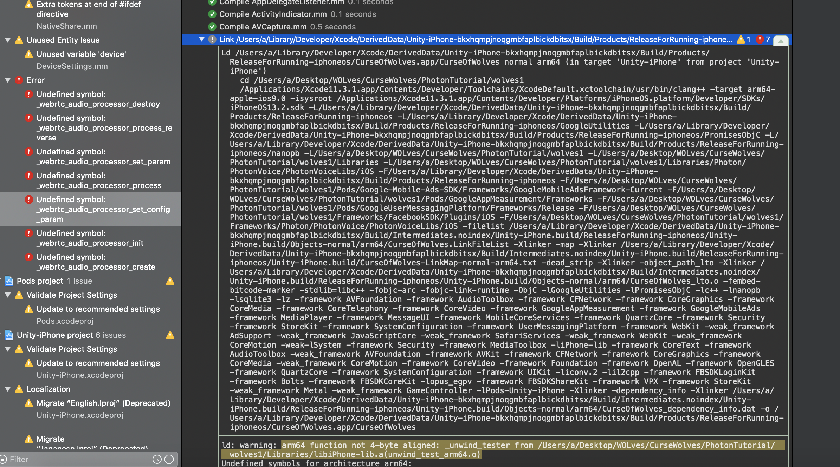The image size is (840, 467).
Task: Click highlighted arm64 function not 4-byte aligned warning
Action: [503, 450]
